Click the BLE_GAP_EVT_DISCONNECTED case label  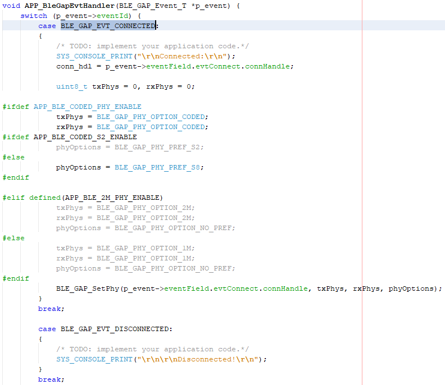tap(116, 329)
